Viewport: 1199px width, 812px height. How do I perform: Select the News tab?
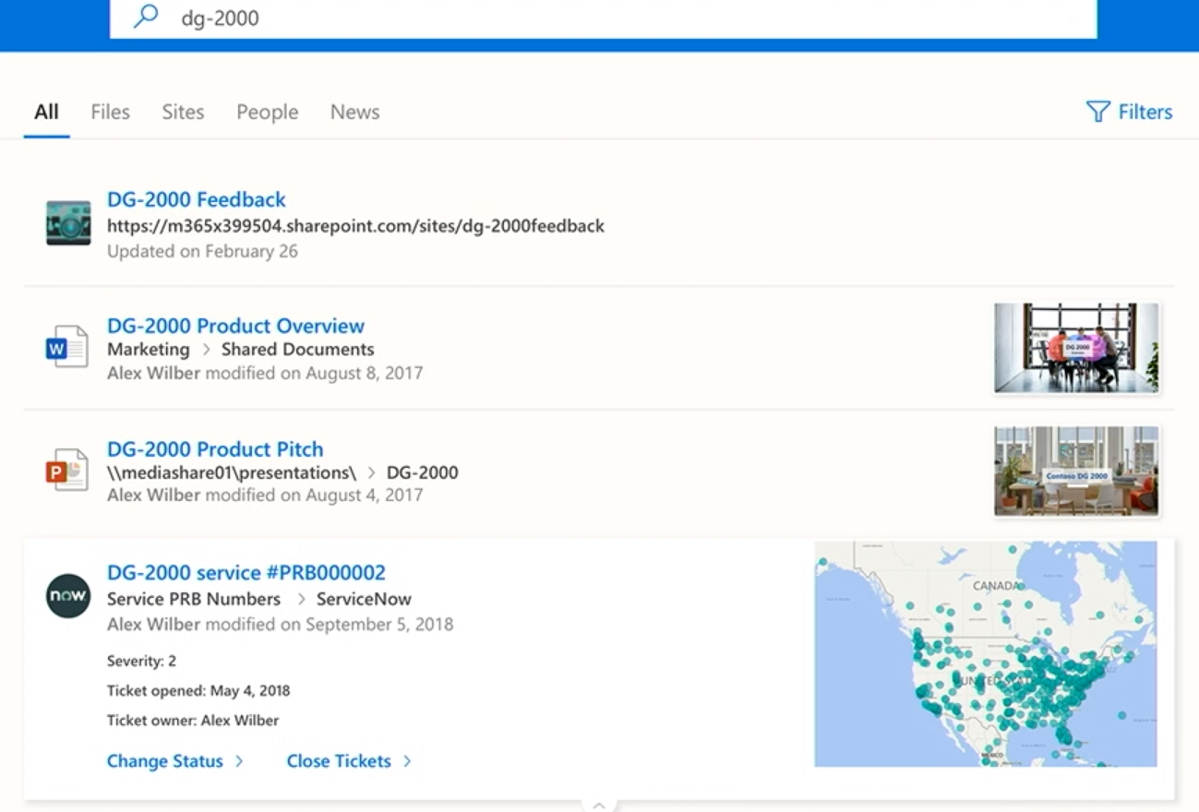[354, 112]
